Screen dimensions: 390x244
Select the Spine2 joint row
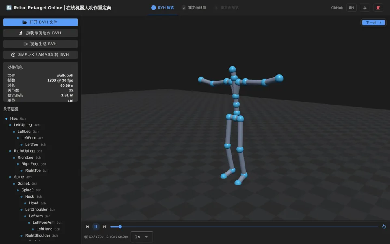tap(40, 190)
